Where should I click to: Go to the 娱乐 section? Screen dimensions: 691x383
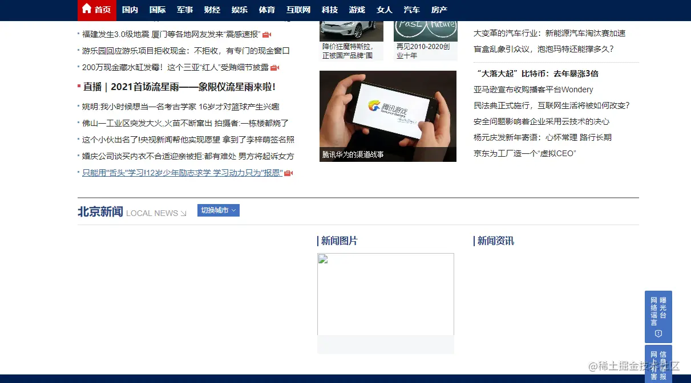[240, 10]
